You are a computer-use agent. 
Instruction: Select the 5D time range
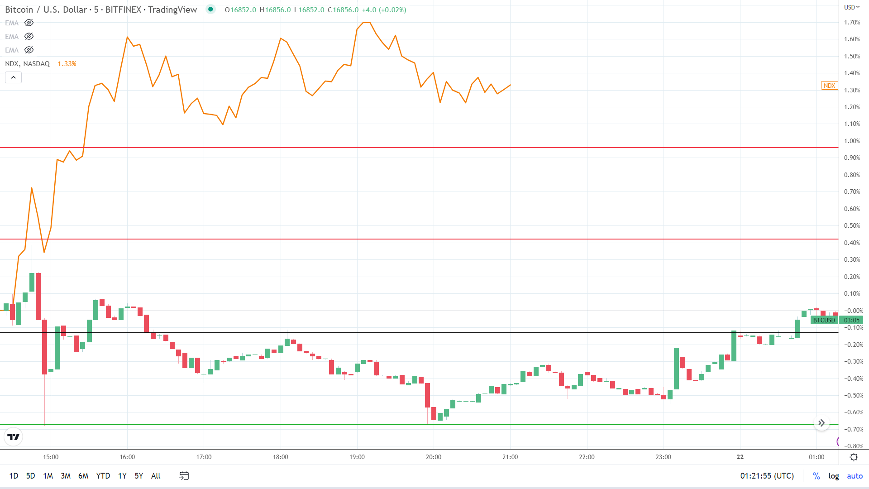coord(30,476)
